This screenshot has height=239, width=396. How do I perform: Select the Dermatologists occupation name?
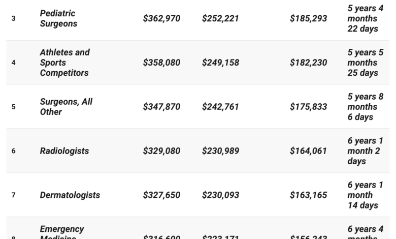[70, 195]
